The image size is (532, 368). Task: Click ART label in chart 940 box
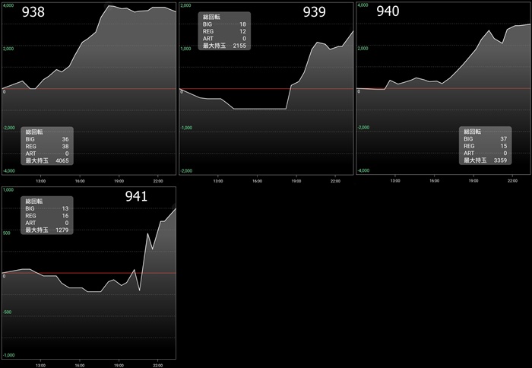(469, 153)
